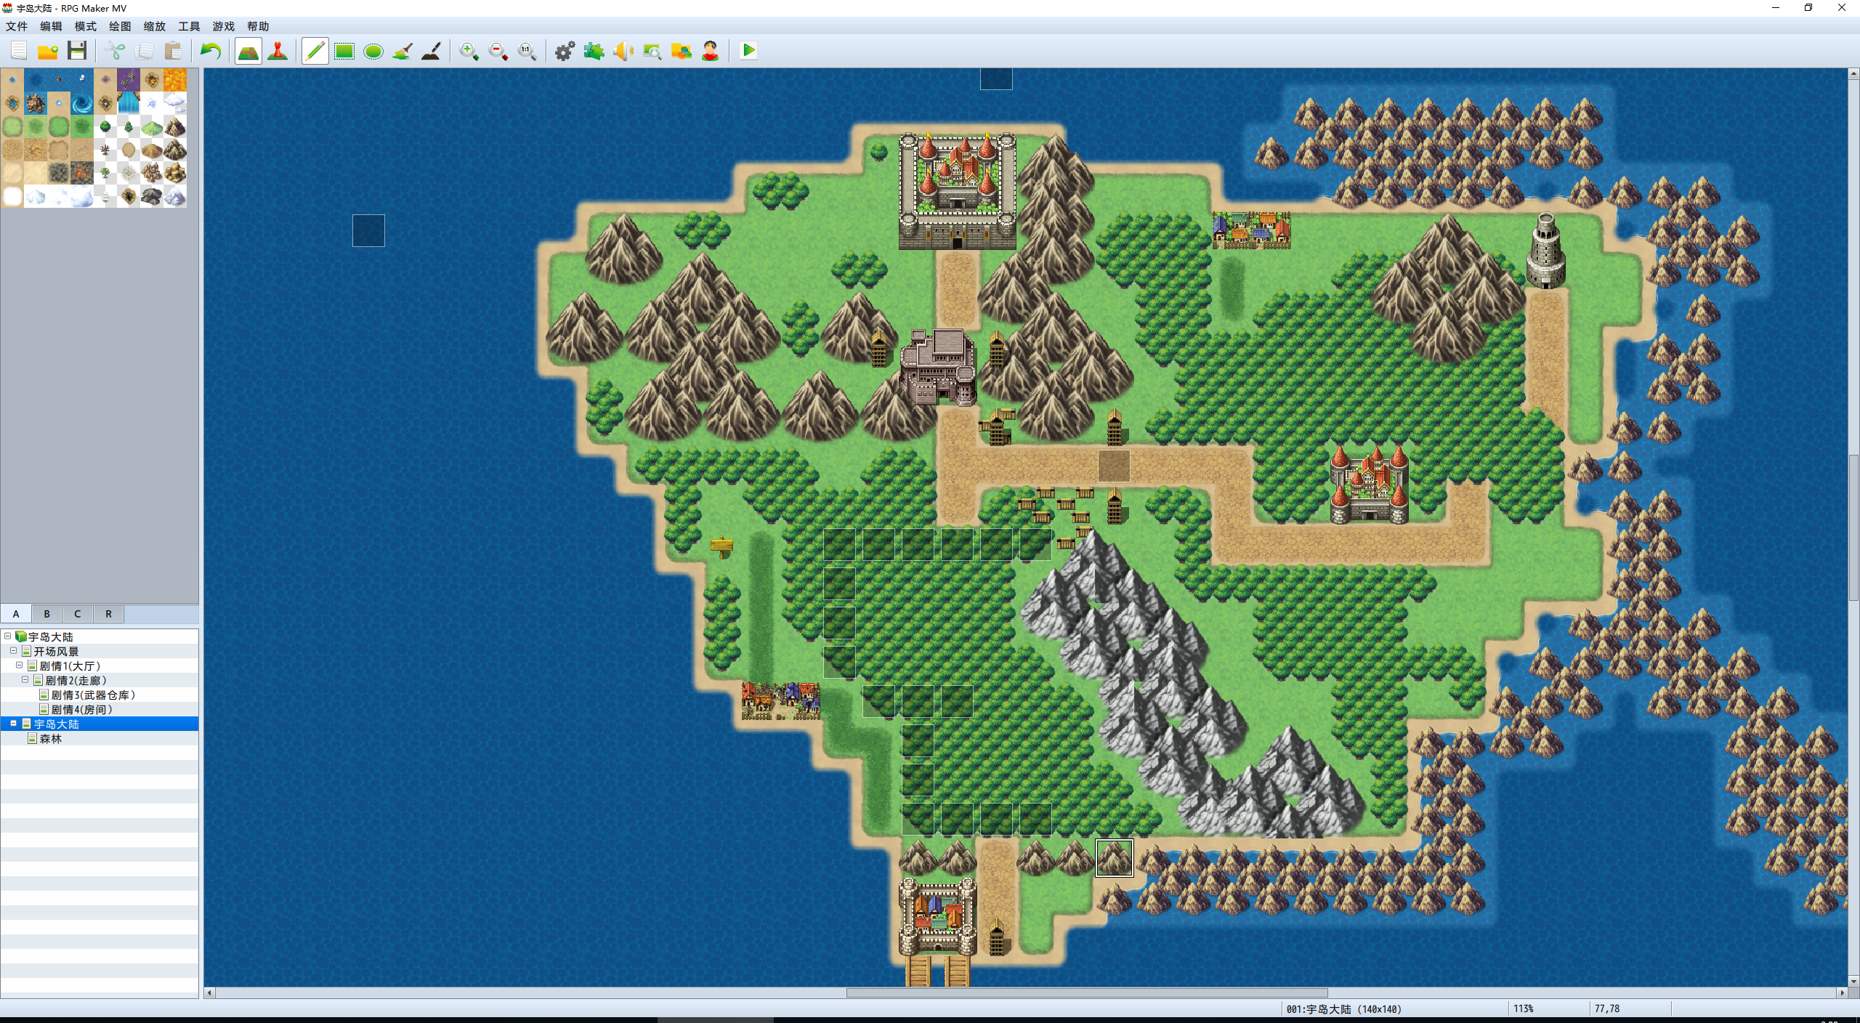1860x1023 pixels.
Task: Click the Zoom In magnifier icon
Action: (x=469, y=51)
